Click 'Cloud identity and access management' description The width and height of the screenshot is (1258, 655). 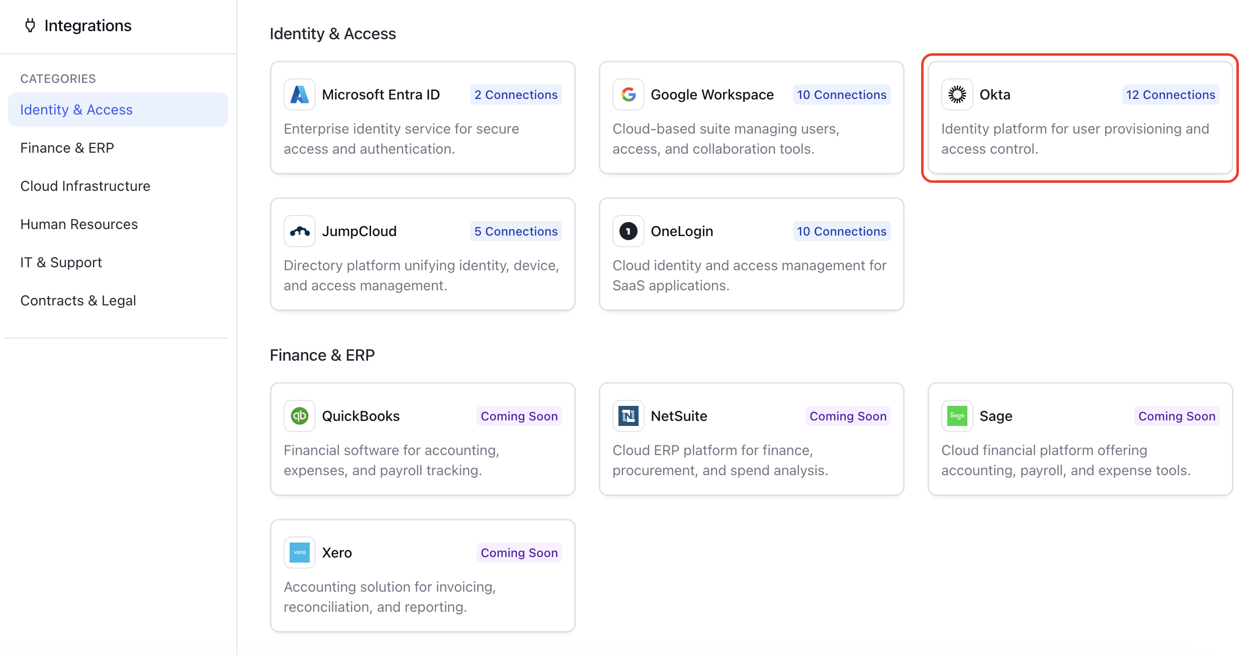[x=749, y=275]
